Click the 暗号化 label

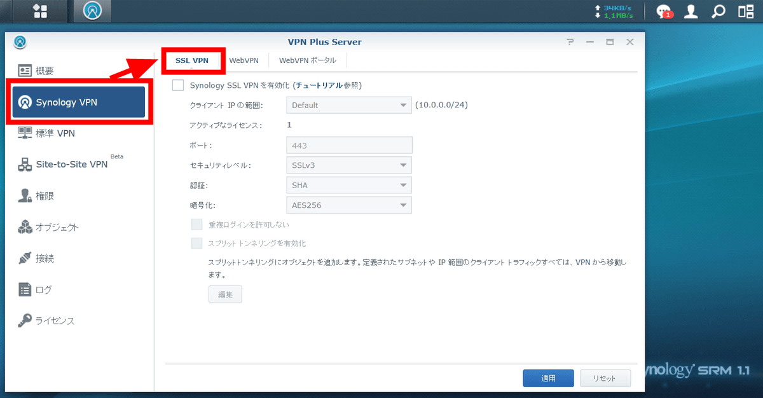[203, 205]
